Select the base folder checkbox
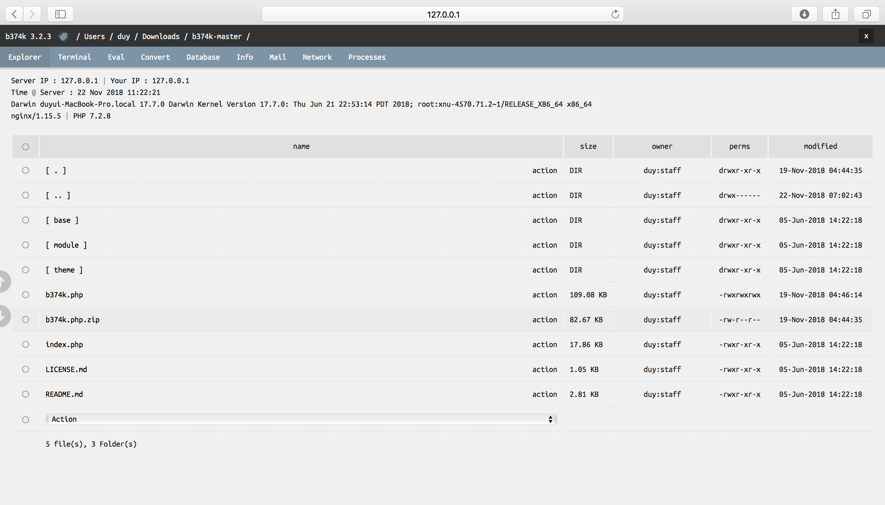 (x=25, y=220)
